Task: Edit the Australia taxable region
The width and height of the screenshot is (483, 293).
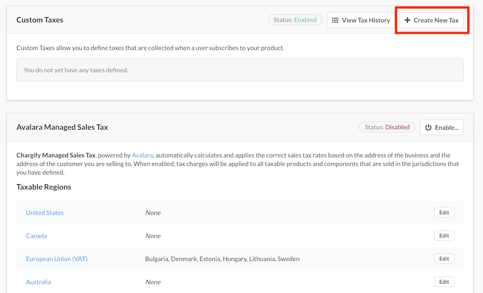Action: tap(444, 281)
